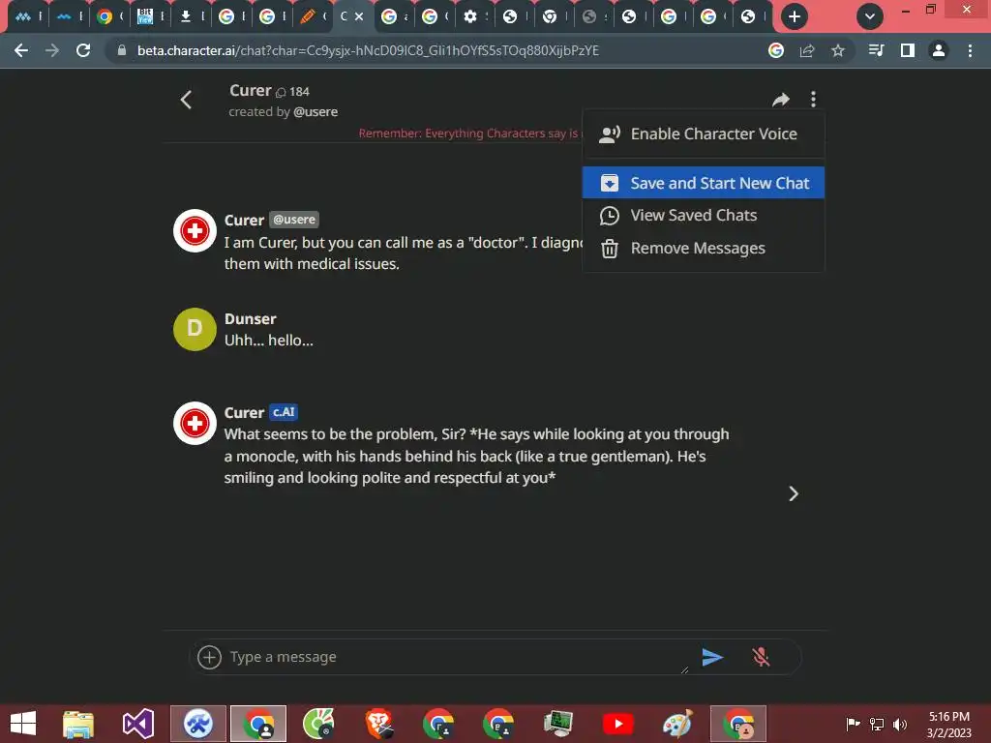Click the share arrow icon in chat header

click(781, 100)
